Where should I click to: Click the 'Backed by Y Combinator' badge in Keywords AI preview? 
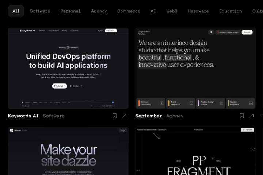pos(68,48)
